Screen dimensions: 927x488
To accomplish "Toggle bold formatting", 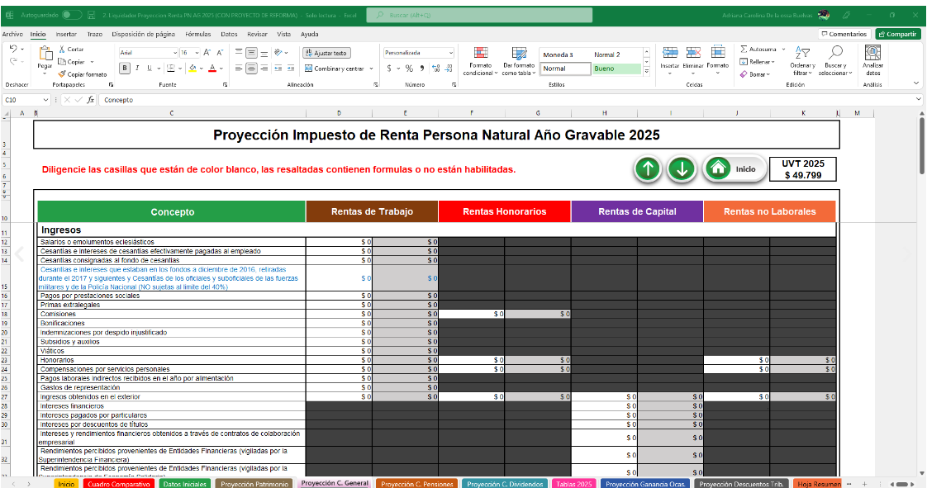I will coord(125,69).
